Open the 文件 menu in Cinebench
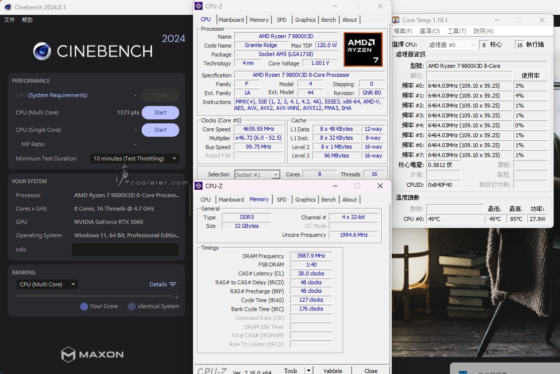 tap(9, 20)
